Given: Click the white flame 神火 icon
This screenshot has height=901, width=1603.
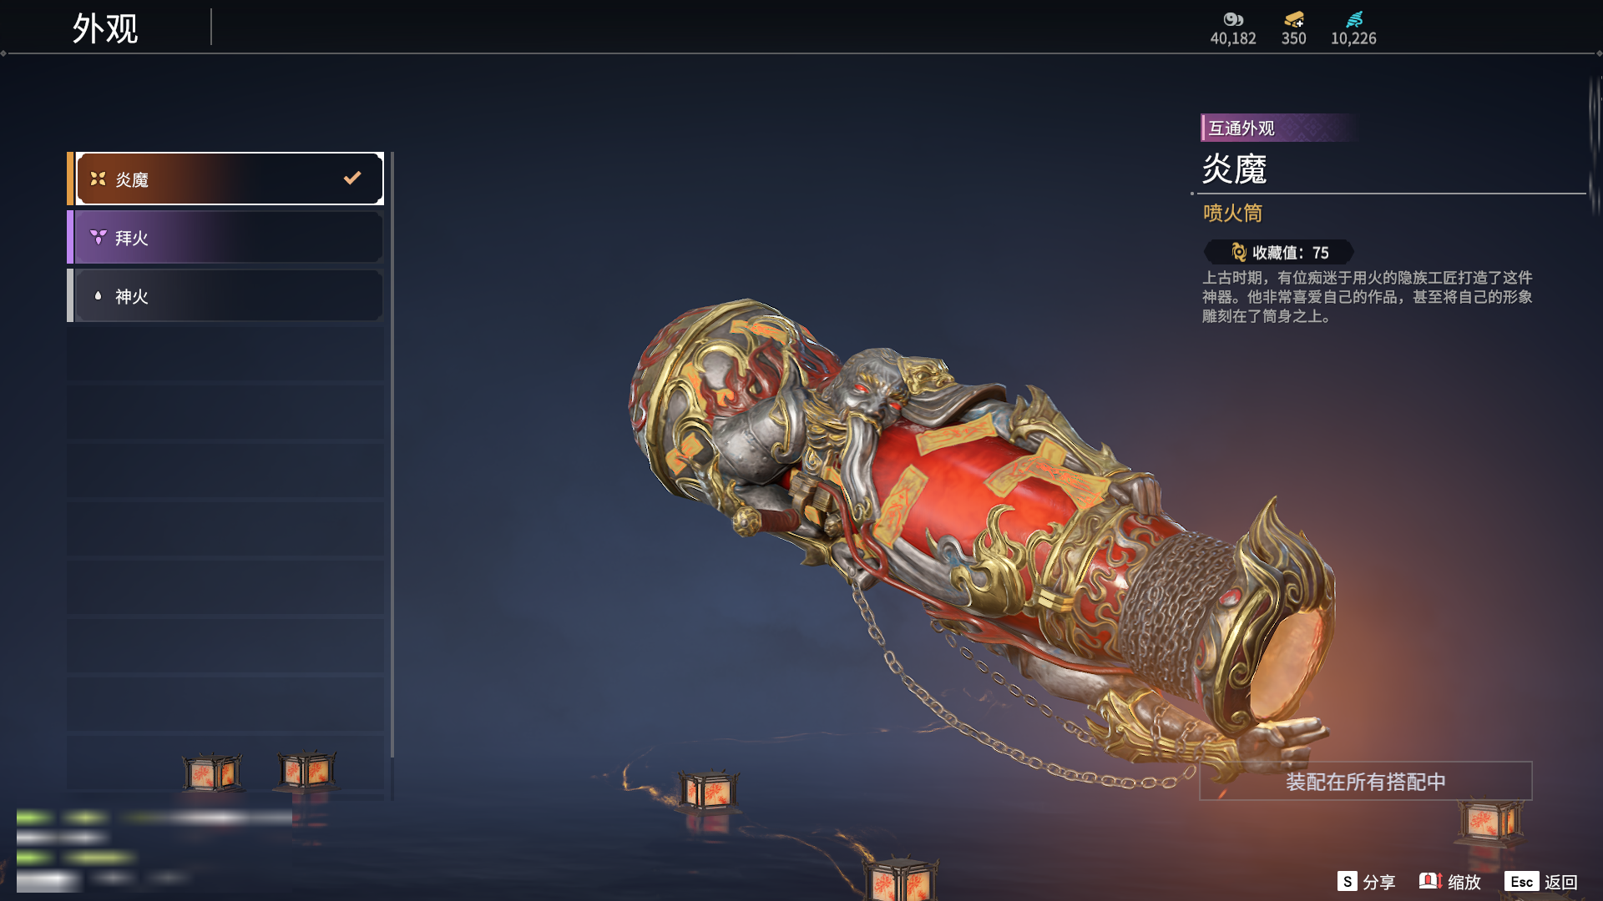Looking at the screenshot, I should click(x=98, y=295).
